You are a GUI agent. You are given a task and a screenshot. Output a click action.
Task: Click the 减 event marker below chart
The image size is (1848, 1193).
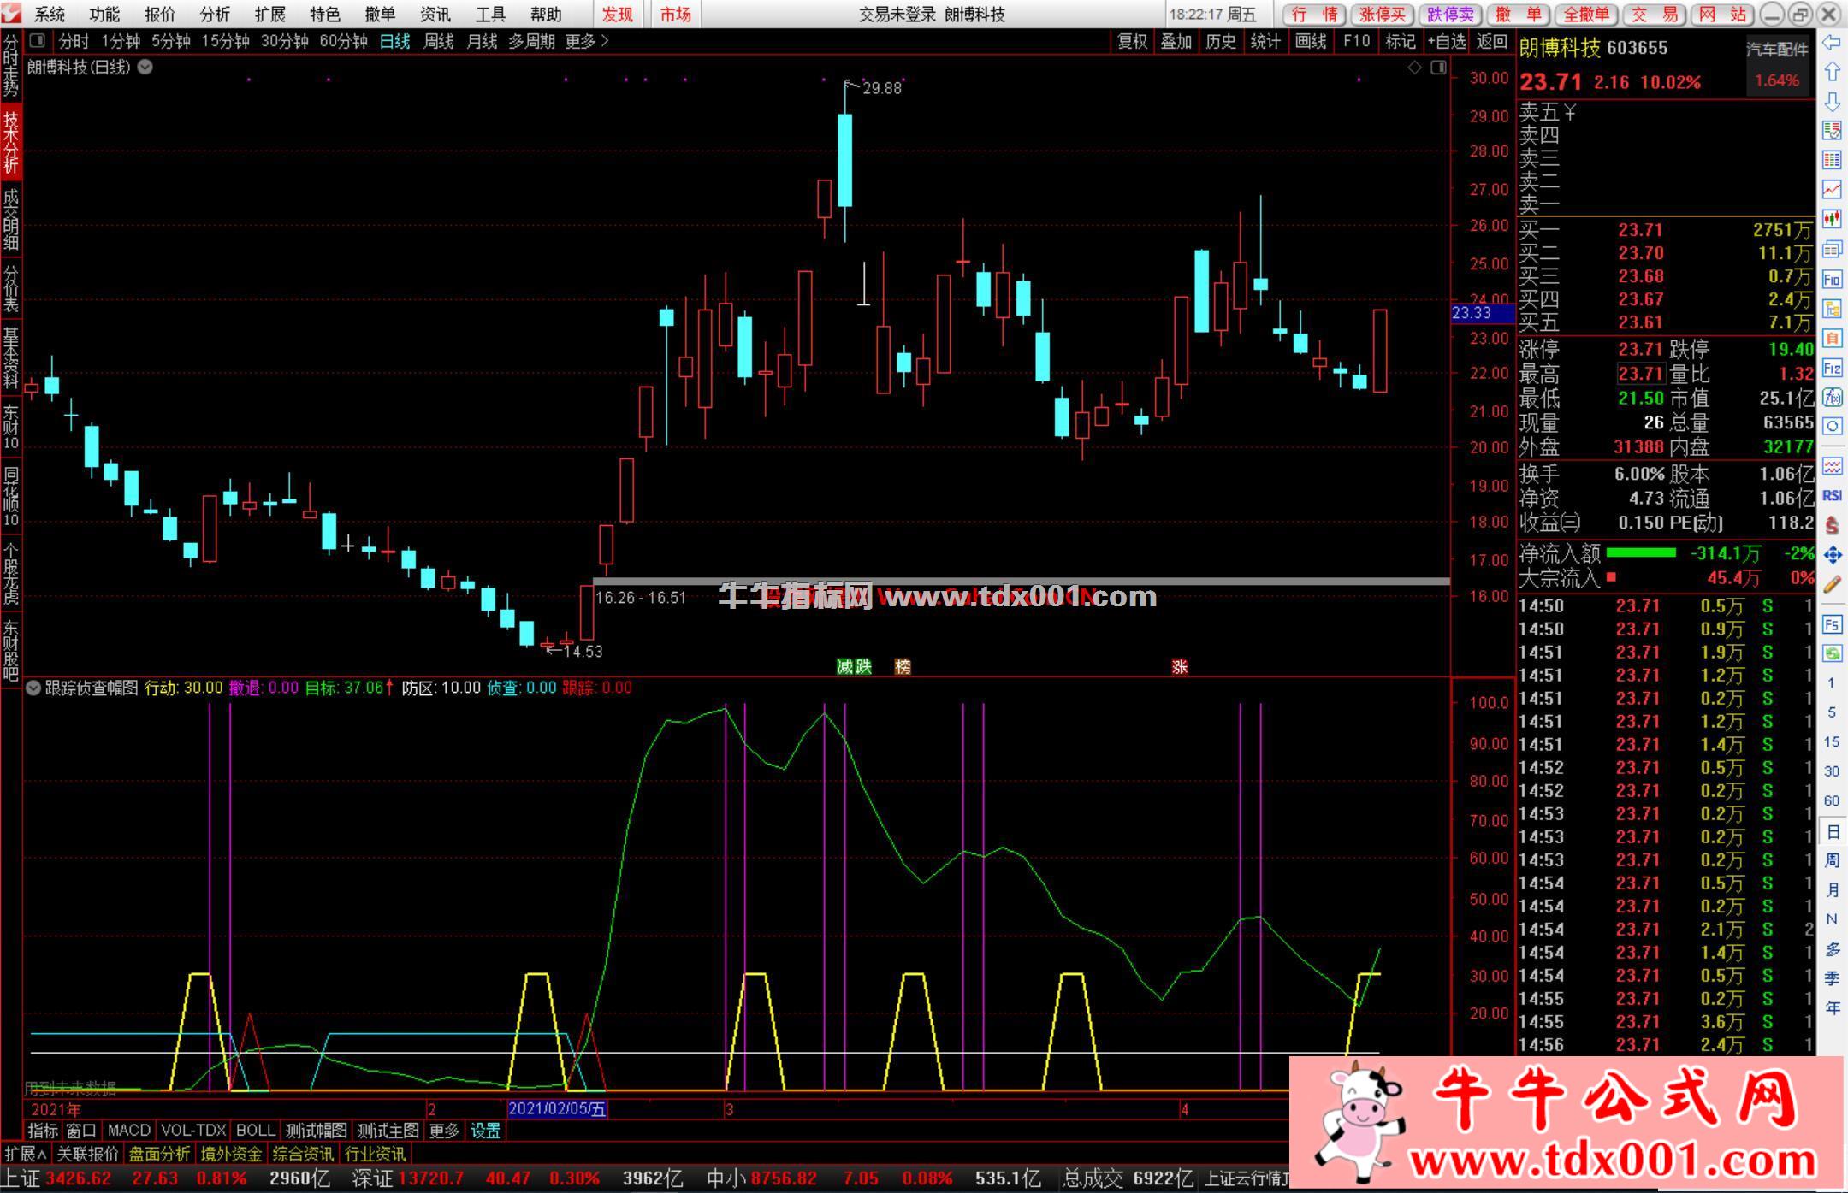point(844,666)
